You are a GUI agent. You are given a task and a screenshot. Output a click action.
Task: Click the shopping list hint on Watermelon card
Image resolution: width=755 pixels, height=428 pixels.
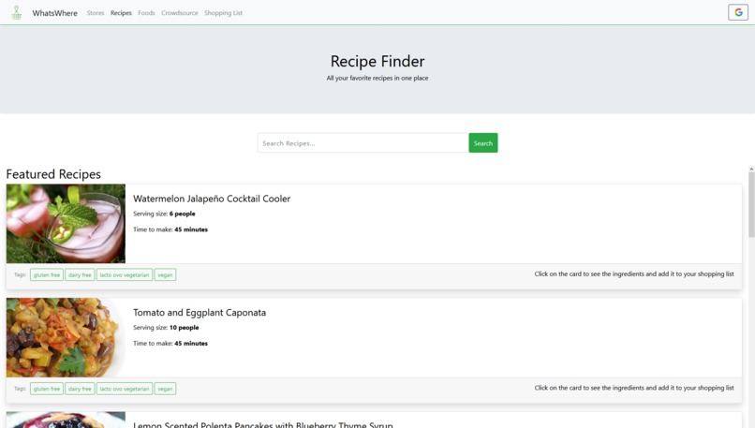pos(634,274)
